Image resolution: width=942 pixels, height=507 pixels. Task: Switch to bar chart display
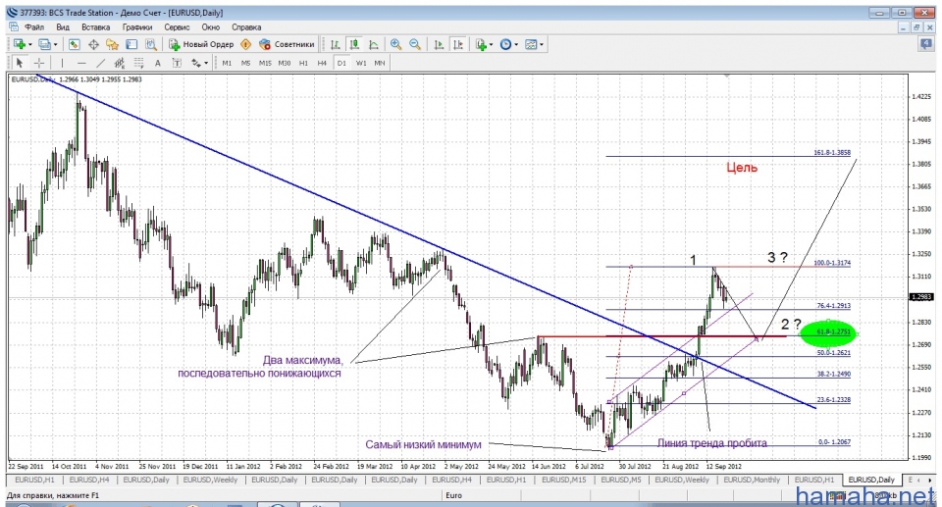tap(336, 44)
